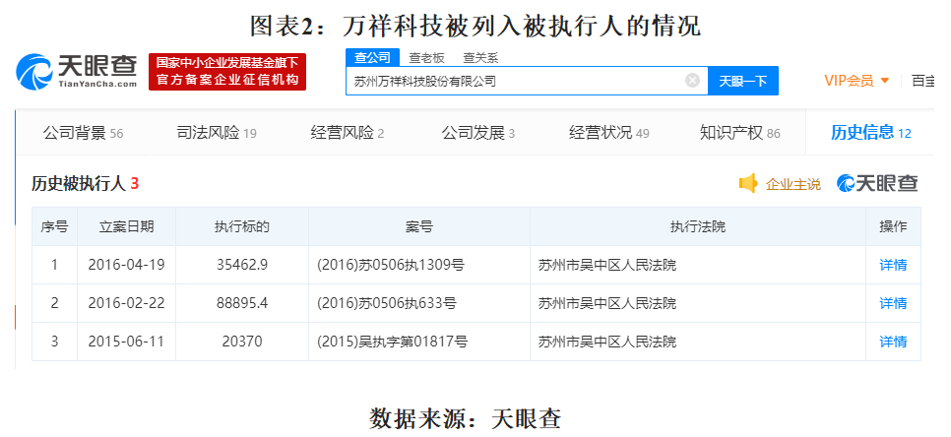Image resolution: width=951 pixels, height=437 pixels.
Task: Click case number (2016)苏0506执1309号
Action: (391, 265)
